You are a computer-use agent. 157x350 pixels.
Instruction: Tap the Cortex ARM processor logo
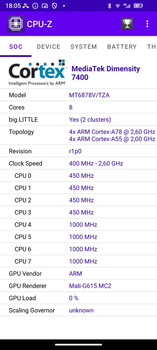point(38,73)
